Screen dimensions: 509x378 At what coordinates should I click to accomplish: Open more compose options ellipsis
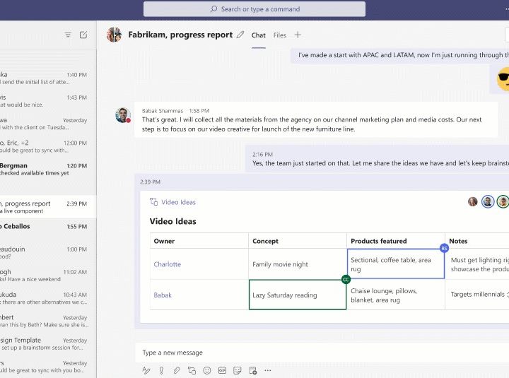point(268,370)
